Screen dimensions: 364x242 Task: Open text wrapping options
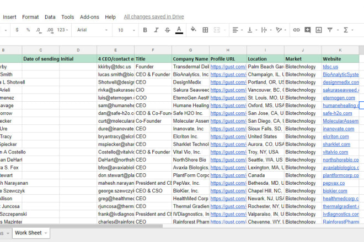(x=264, y=30)
